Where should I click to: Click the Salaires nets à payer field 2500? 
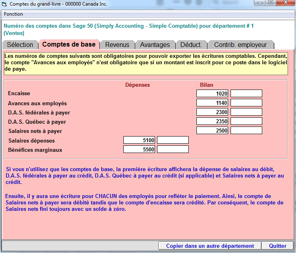(212, 131)
